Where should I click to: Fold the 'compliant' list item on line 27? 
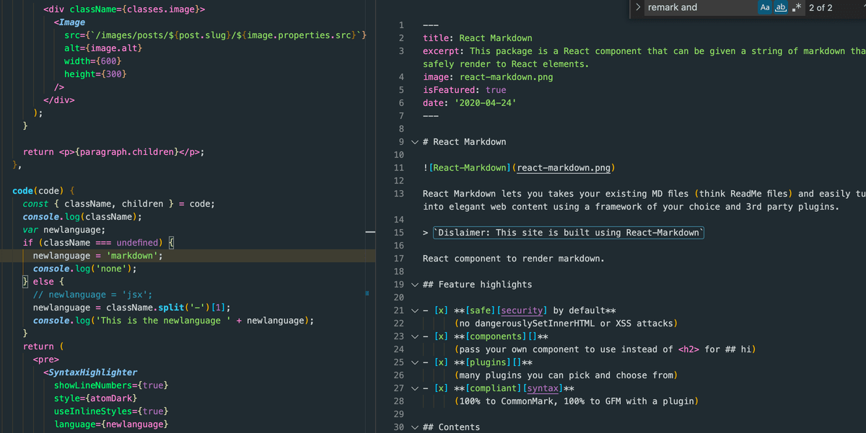pos(414,388)
